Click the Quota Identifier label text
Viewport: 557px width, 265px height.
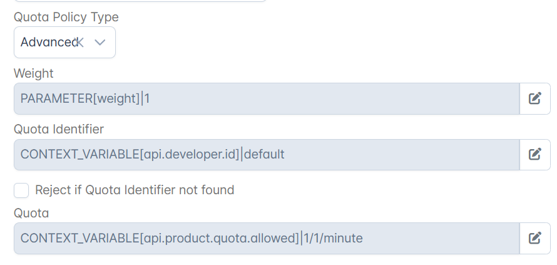59,129
